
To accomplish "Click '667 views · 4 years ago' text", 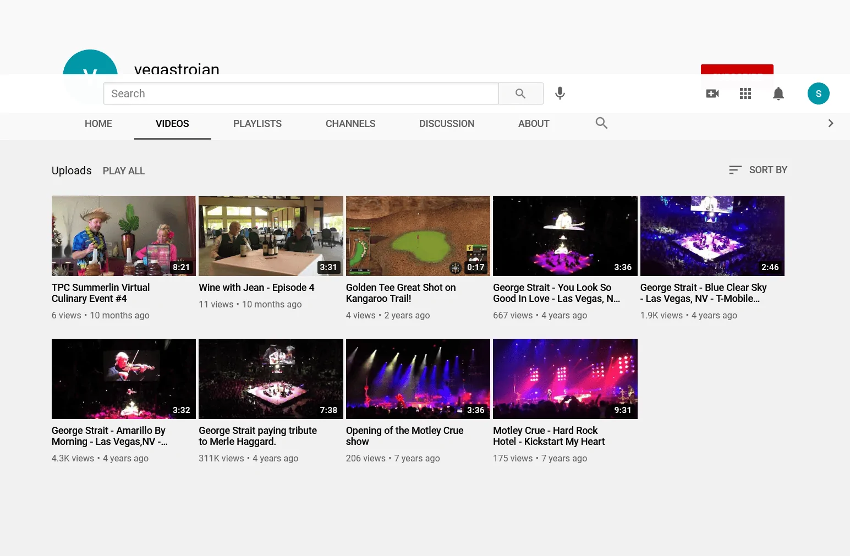I will click(540, 315).
